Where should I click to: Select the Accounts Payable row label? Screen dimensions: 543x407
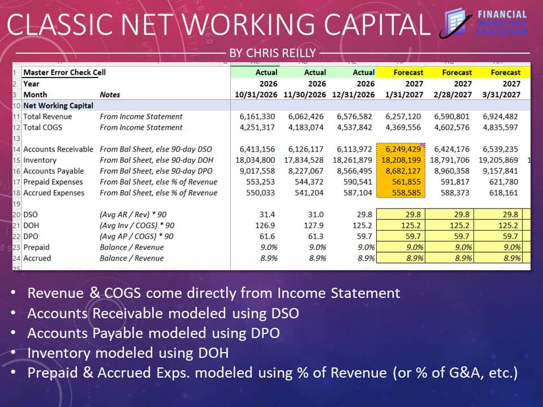[x=53, y=171]
